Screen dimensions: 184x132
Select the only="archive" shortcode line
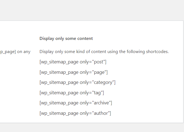coord(76,103)
